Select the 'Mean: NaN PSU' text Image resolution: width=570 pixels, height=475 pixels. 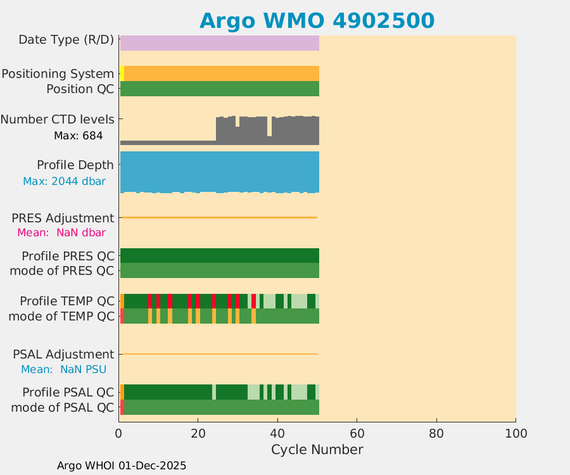[63, 369]
